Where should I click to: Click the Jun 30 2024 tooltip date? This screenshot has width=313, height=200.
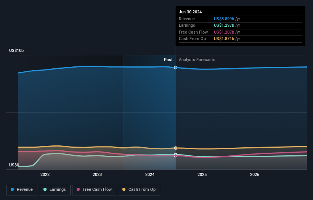pos(190,12)
